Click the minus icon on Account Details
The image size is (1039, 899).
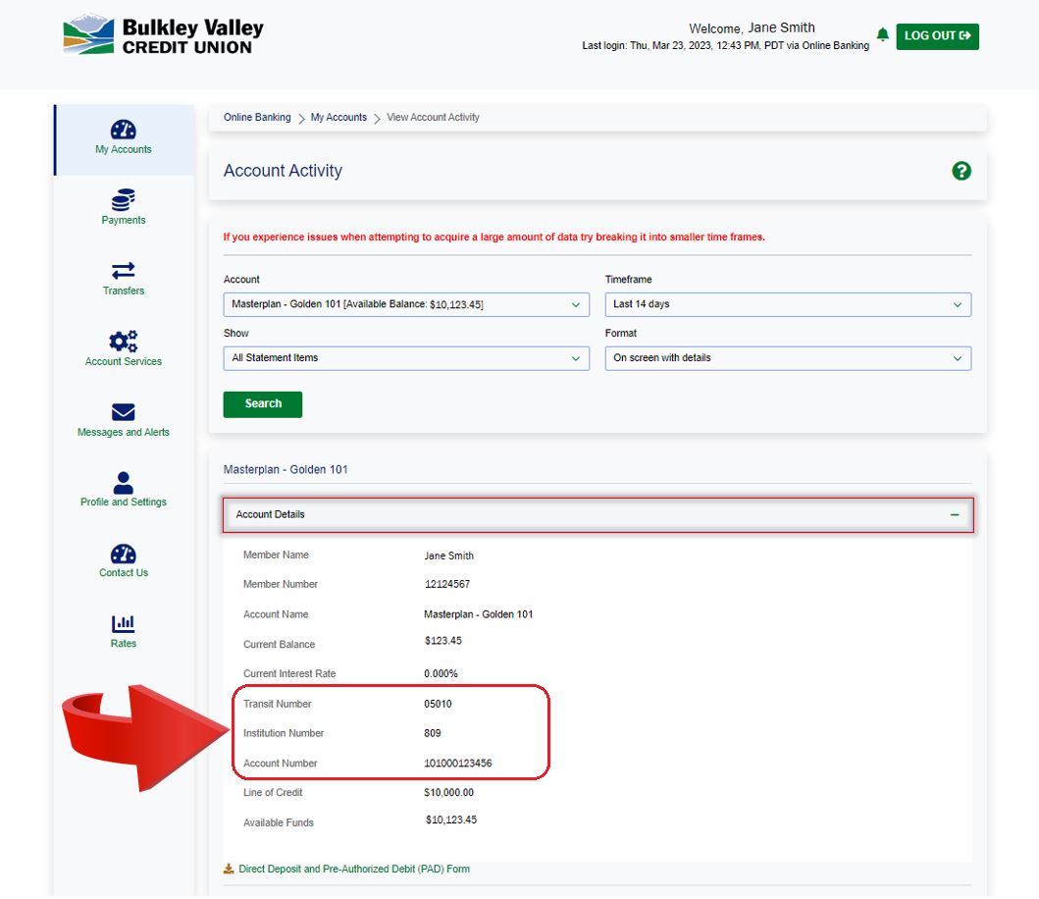[x=955, y=514]
